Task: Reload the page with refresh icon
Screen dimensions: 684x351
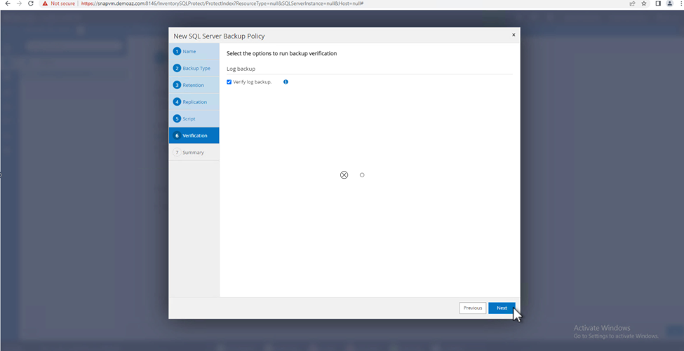Action: click(31, 3)
